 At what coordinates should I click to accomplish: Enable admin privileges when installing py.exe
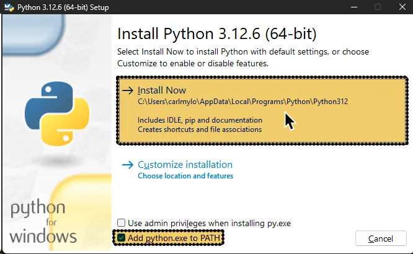coord(121,223)
